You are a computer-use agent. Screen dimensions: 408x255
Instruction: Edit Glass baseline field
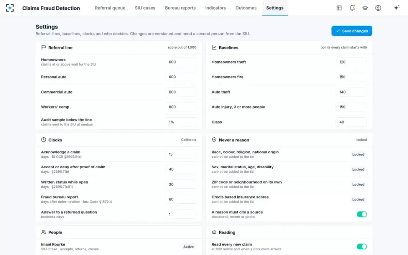351,122
